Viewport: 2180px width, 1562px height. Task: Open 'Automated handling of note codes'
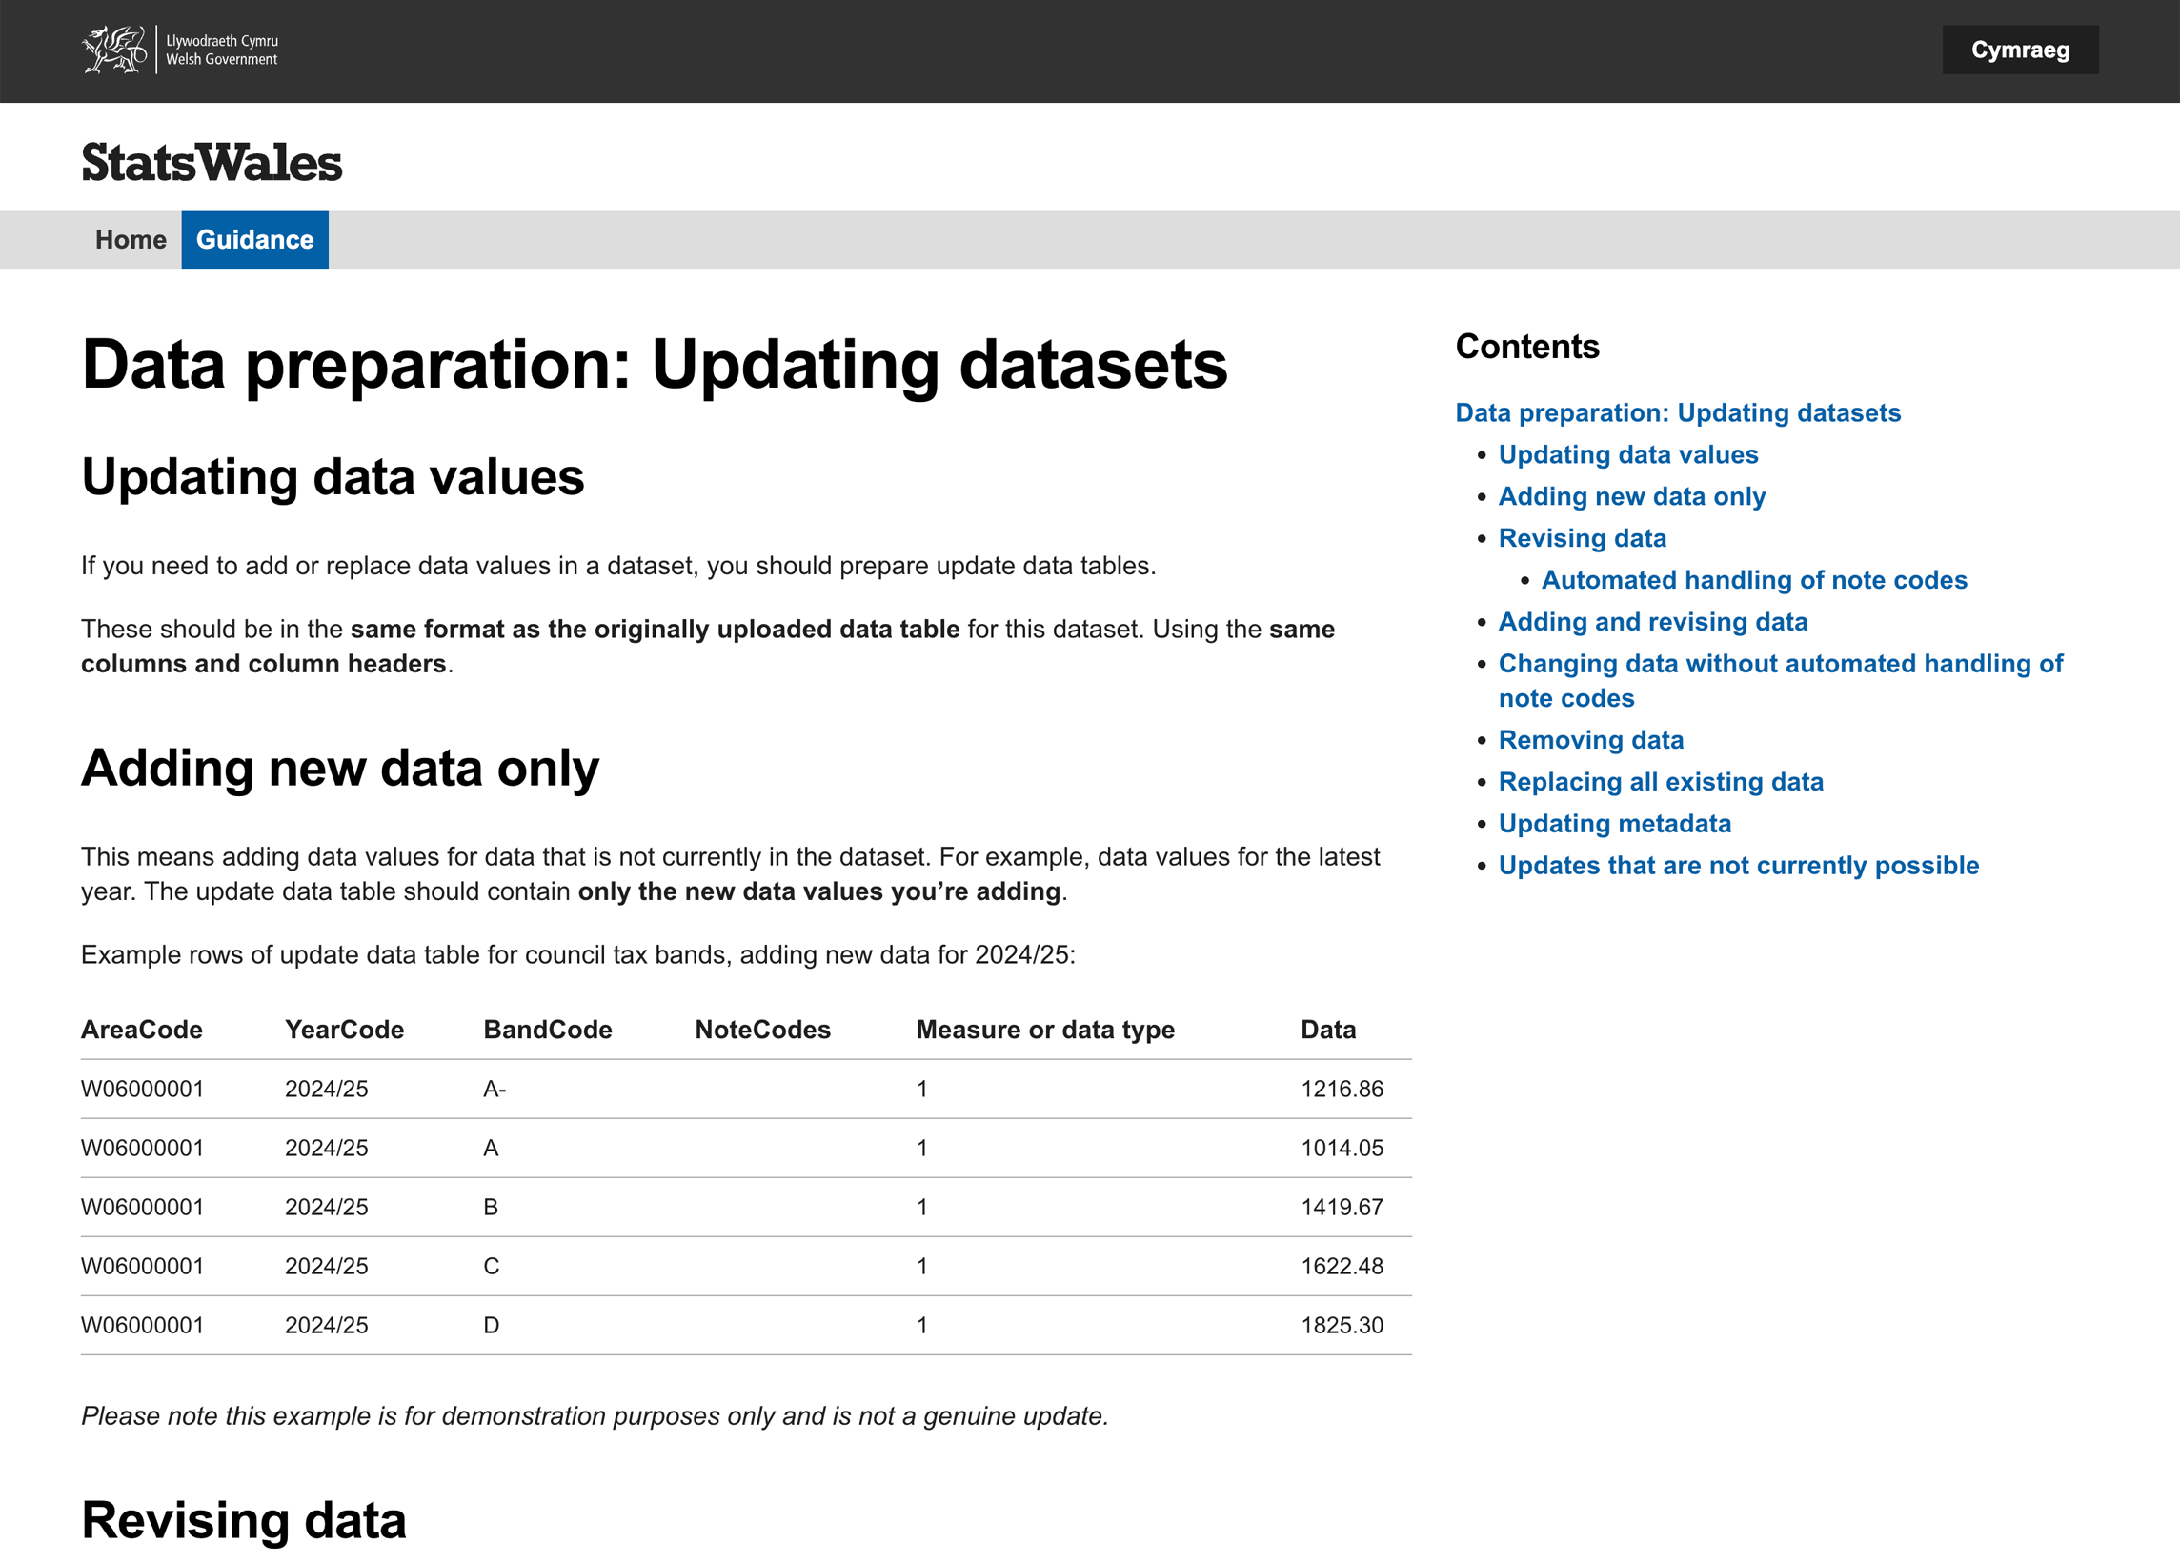[x=1754, y=579]
